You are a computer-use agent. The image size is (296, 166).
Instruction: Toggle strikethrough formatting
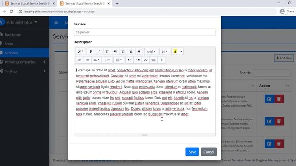(115, 52)
